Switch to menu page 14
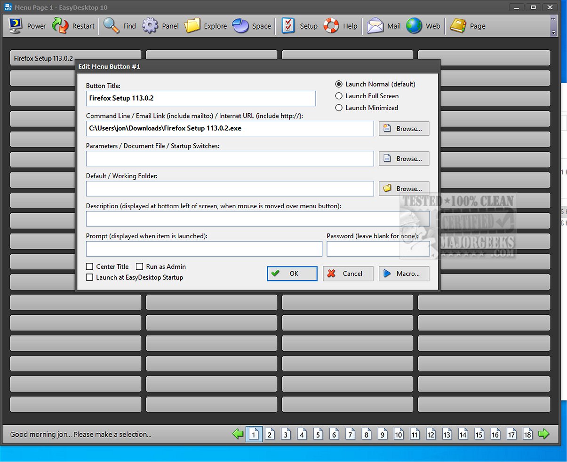 [x=463, y=434]
